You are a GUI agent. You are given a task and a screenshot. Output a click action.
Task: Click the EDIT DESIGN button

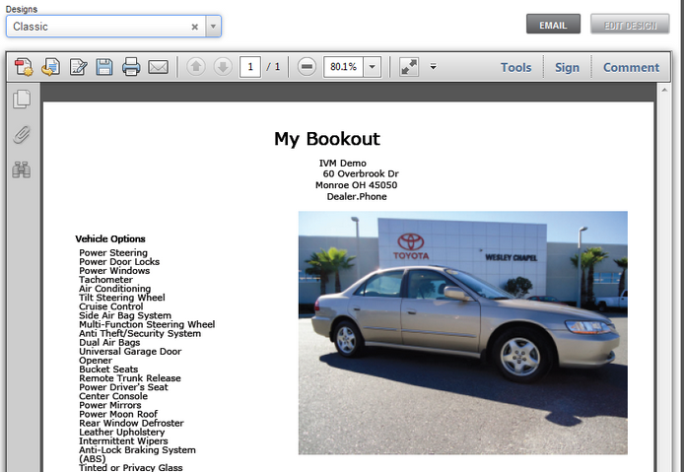tap(630, 24)
